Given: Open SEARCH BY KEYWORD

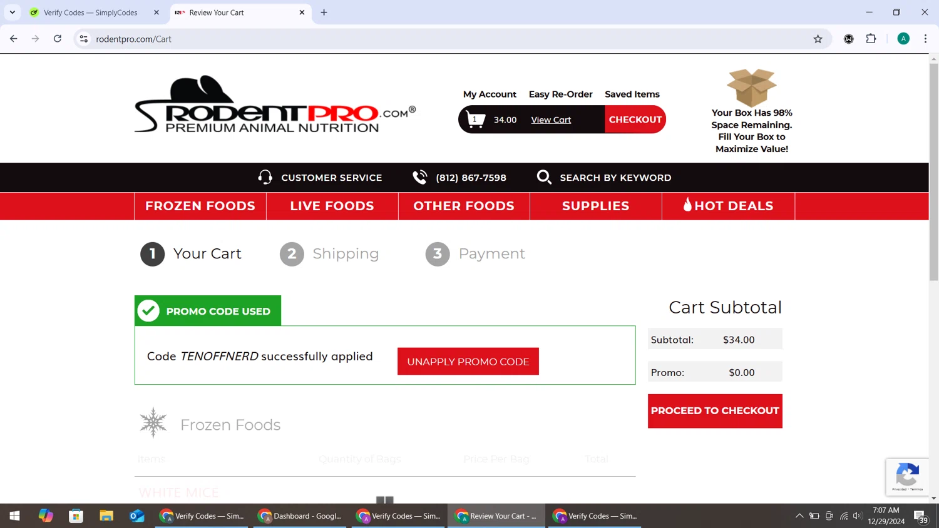Looking at the screenshot, I should 615,178.
